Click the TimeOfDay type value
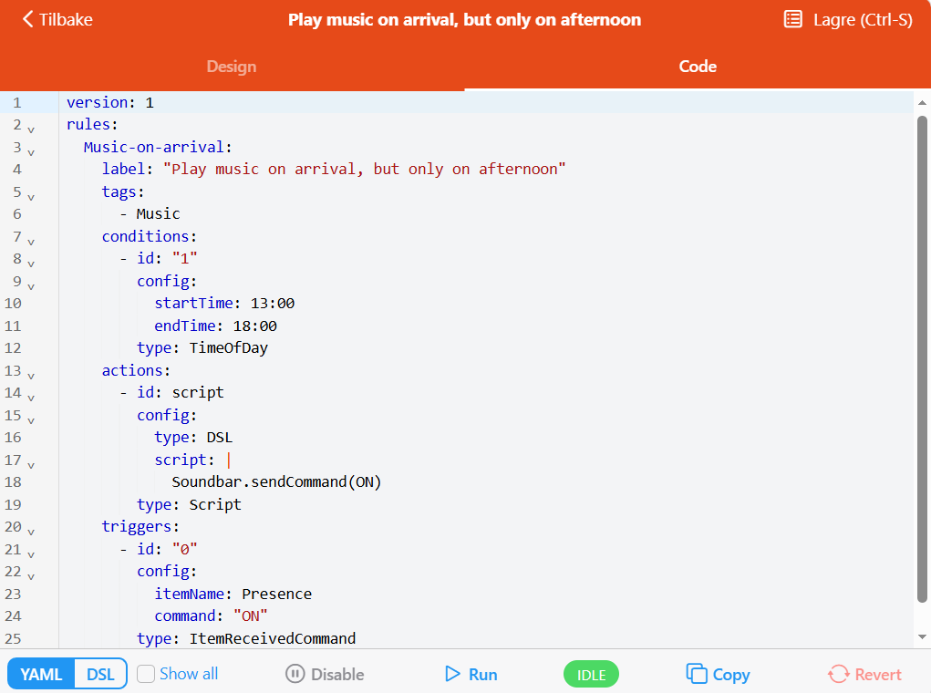This screenshot has width=931, height=693. click(229, 348)
